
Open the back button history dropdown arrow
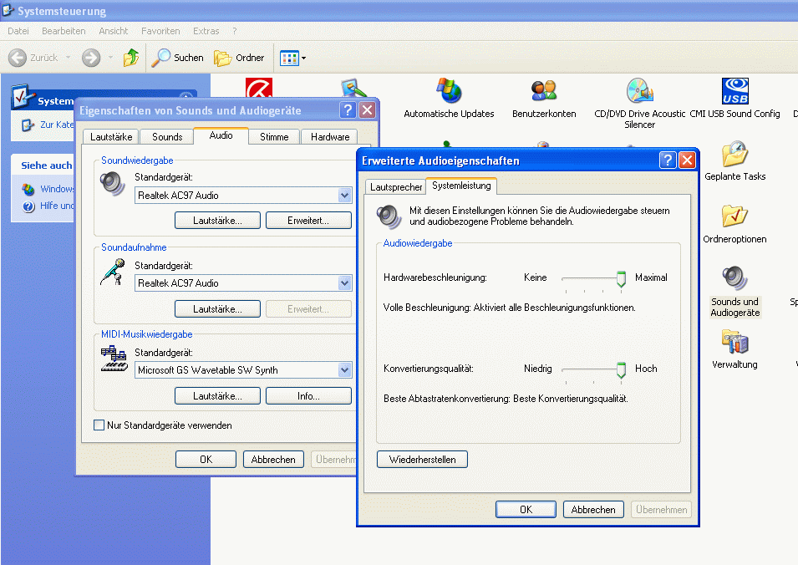(x=68, y=58)
